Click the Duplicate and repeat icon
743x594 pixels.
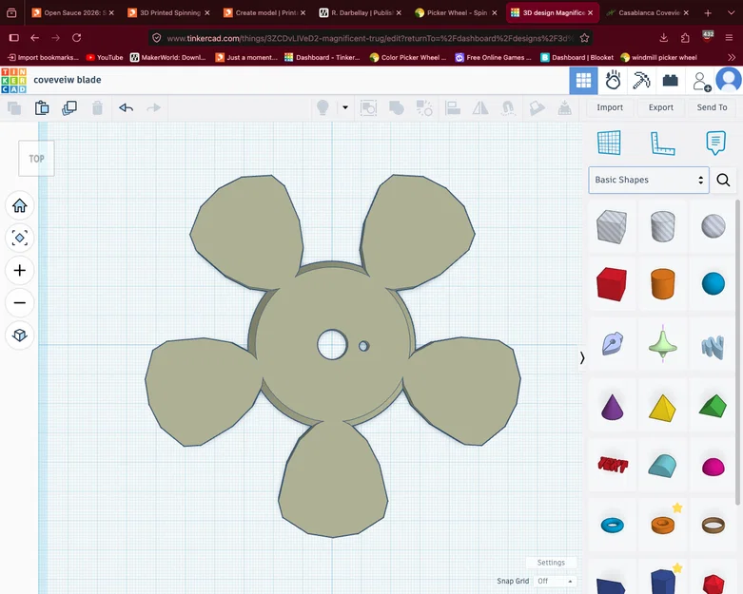[x=69, y=108]
